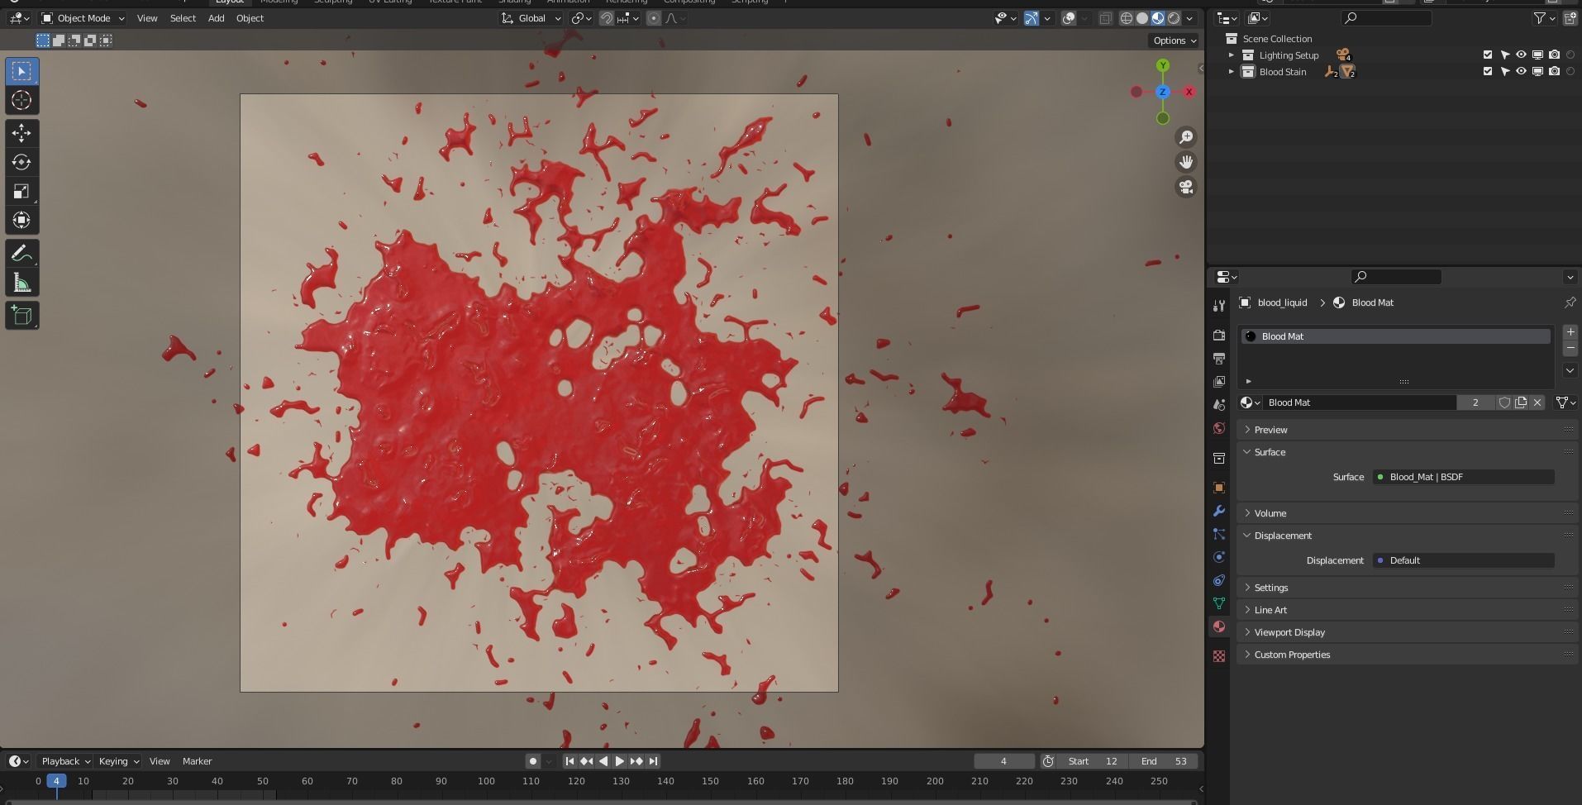Image resolution: width=1582 pixels, height=805 pixels.
Task: Open the Render properties tab
Action: (1218, 335)
